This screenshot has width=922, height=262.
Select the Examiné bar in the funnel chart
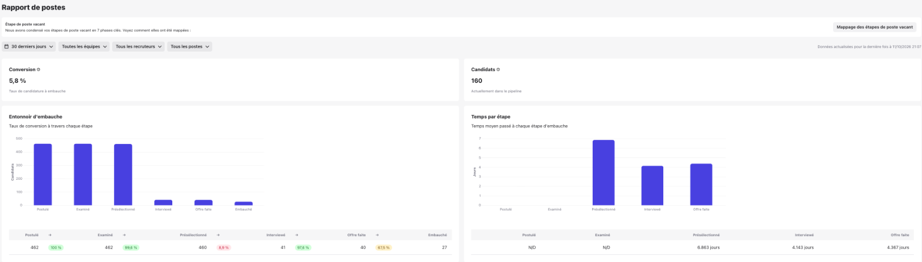[x=83, y=174]
